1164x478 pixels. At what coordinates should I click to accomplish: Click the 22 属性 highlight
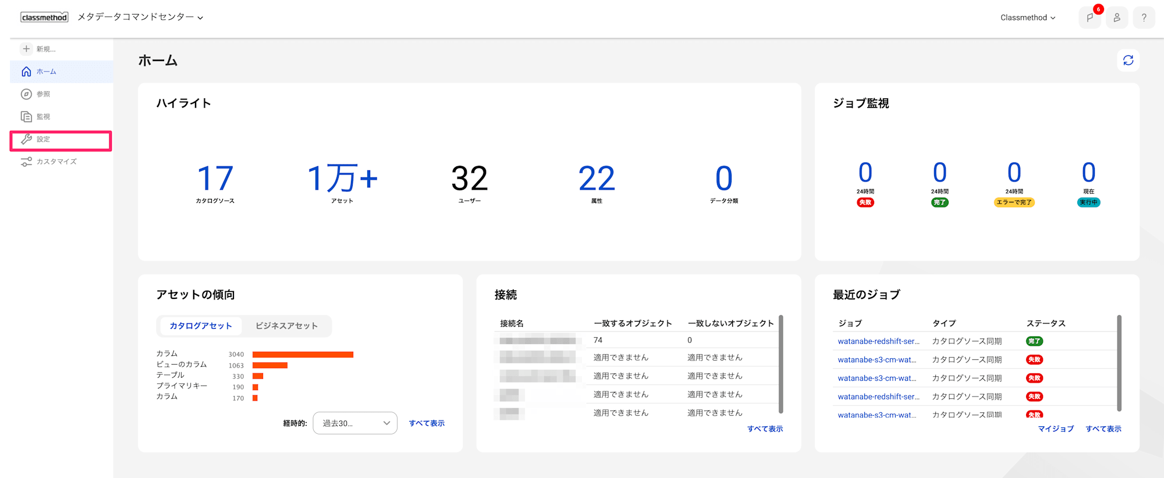597,183
